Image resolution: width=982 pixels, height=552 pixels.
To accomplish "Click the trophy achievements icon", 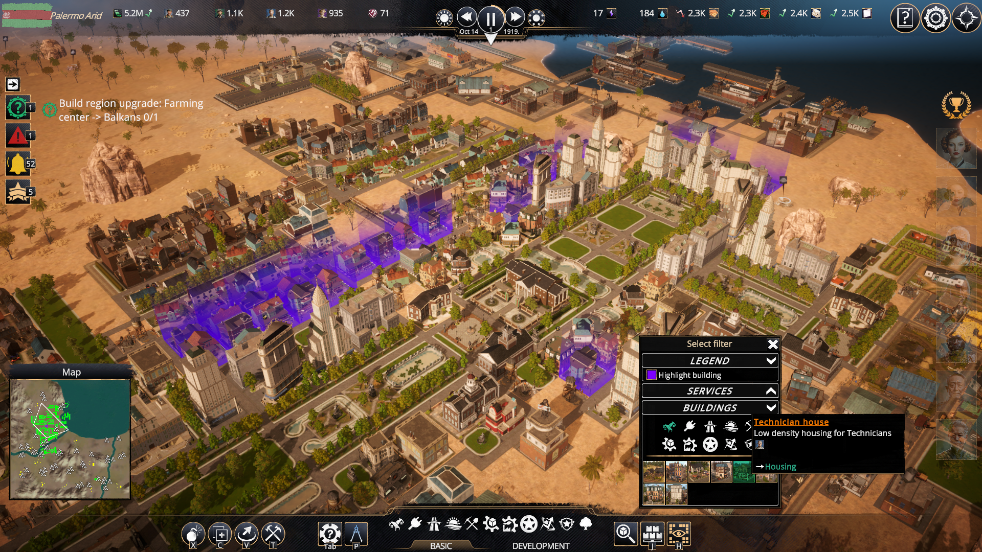I will point(956,105).
